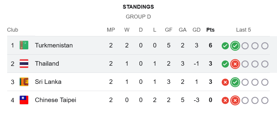Open the Thailand team link
Viewport: 277px width, 114px height.
(x=47, y=64)
